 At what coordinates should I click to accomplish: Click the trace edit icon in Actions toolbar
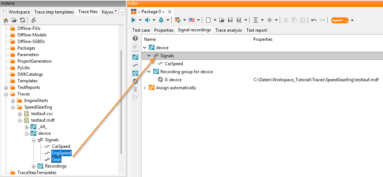point(34,20)
